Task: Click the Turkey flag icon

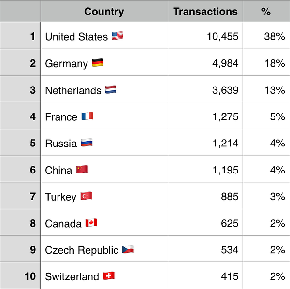Action: click(x=86, y=196)
